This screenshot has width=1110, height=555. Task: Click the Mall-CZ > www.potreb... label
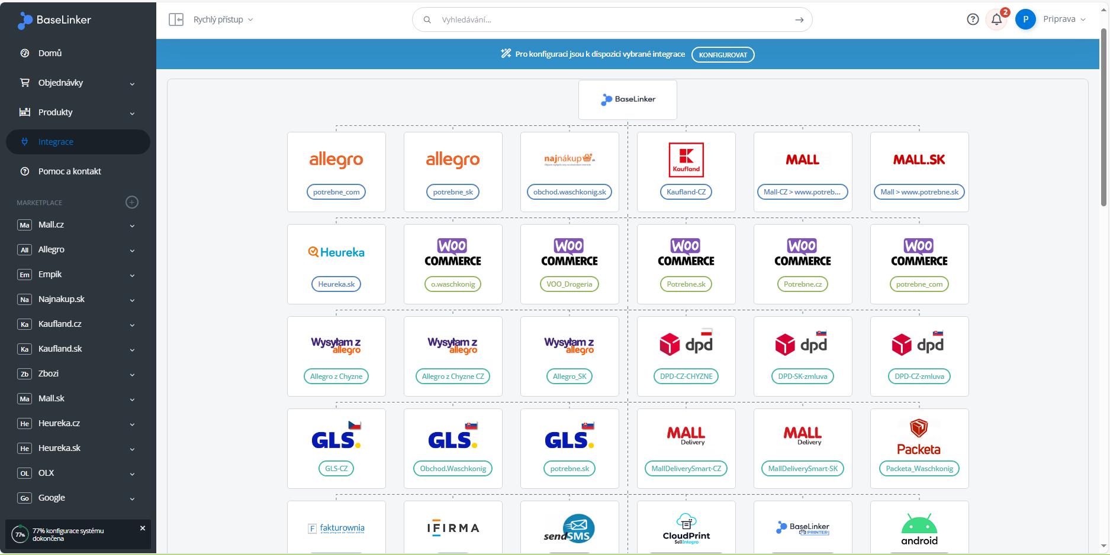click(802, 192)
